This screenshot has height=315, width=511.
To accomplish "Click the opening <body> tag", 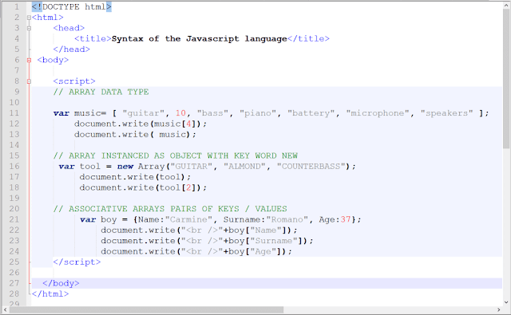I will coord(53,60).
